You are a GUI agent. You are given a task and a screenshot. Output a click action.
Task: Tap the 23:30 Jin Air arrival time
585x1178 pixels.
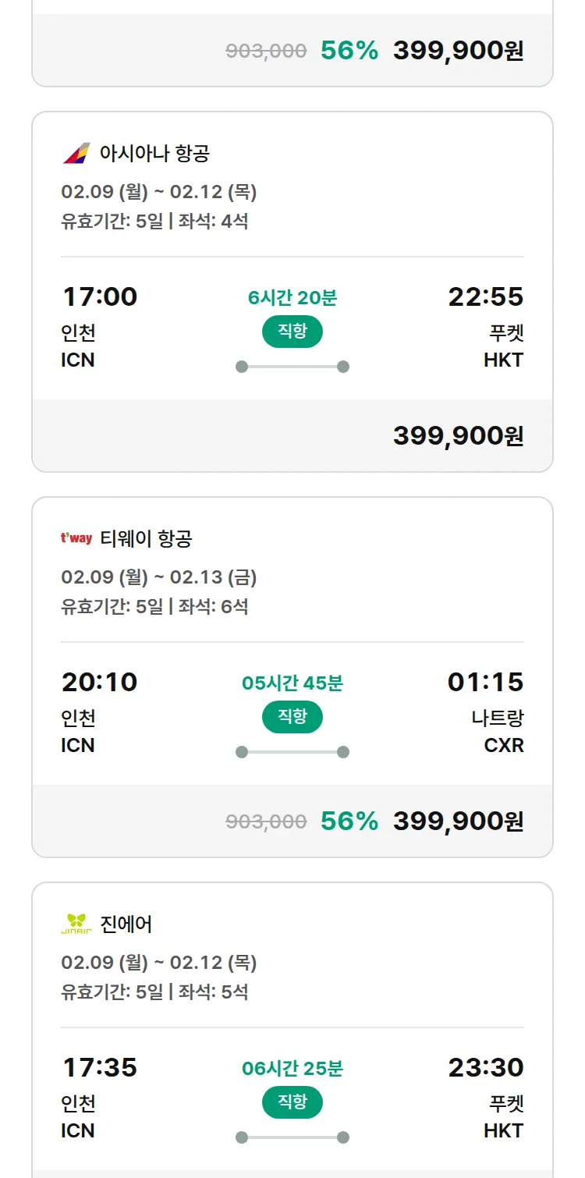coord(485,1068)
